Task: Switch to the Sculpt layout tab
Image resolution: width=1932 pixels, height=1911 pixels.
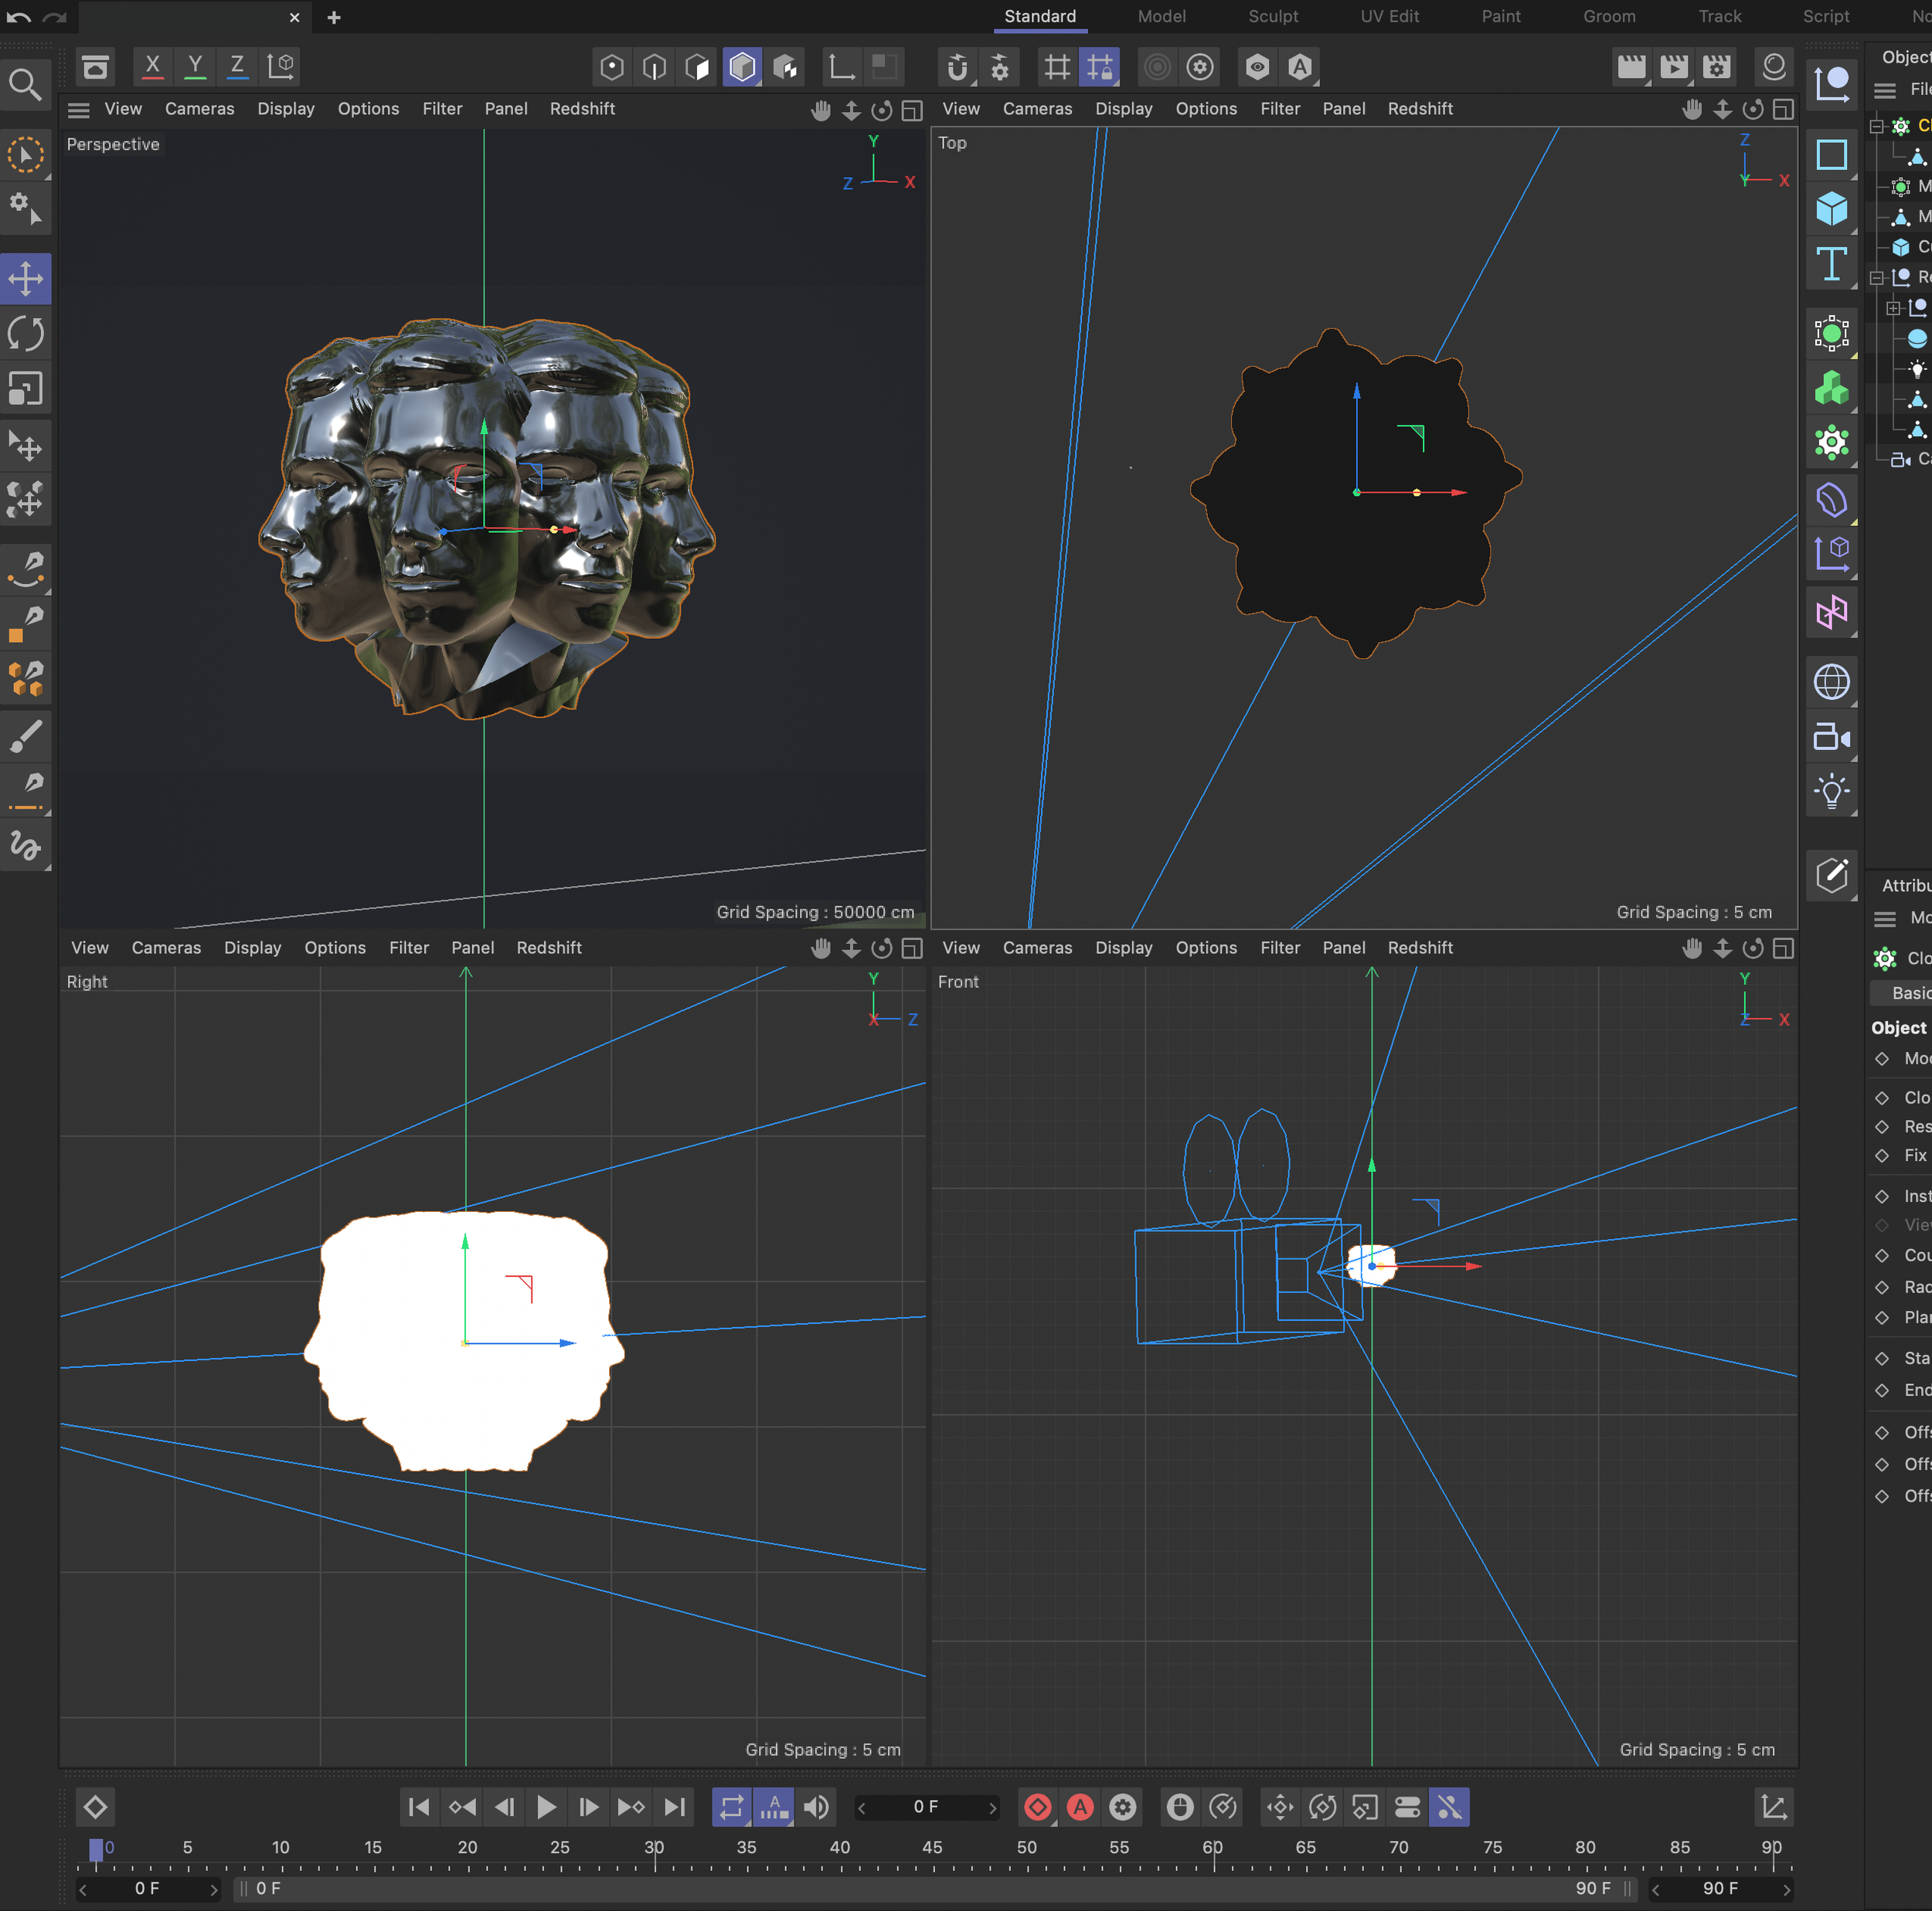Action: coord(1272,16)
